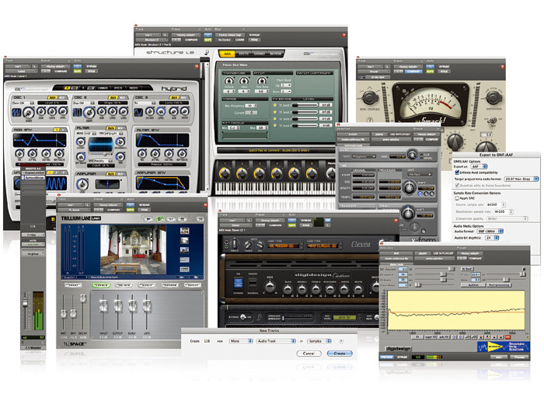544x408 pixels.
Task: Select the Hybrid Common tab
Action: [x=103, y=88]
